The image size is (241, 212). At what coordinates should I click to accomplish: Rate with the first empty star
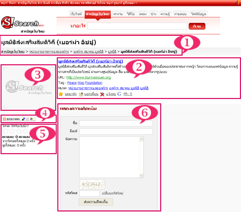(x=6, y=131)
